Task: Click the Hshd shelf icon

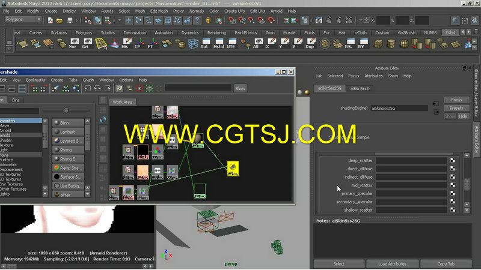Action: pos(219,43)
